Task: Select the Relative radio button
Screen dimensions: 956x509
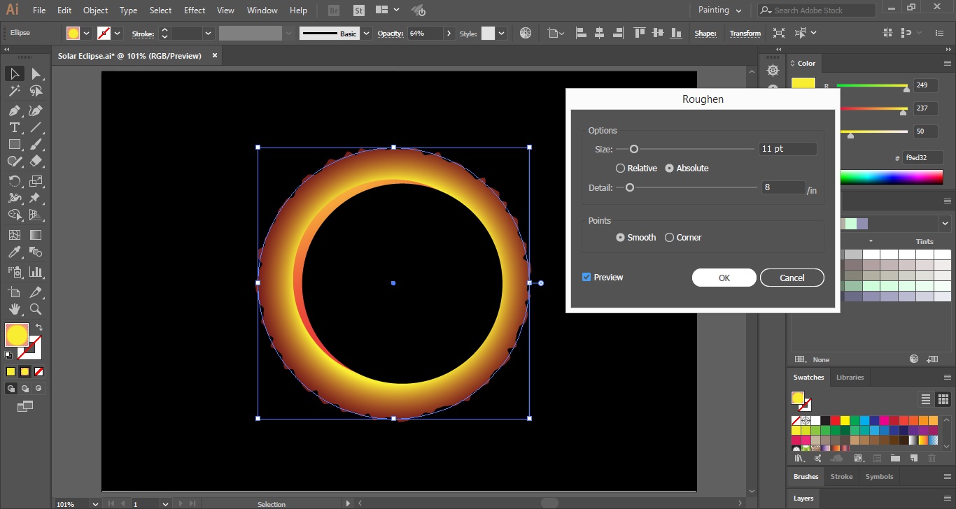Action: pyautogui.click(x=620, y=168)
